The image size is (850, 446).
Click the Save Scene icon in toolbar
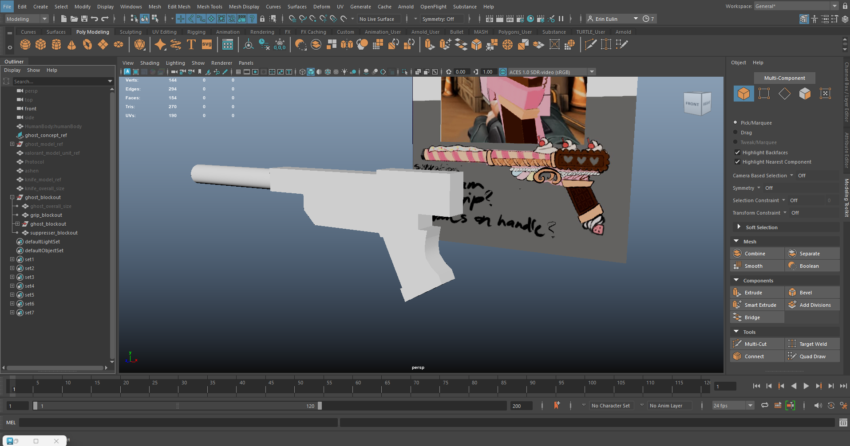(x=84, y=19)
